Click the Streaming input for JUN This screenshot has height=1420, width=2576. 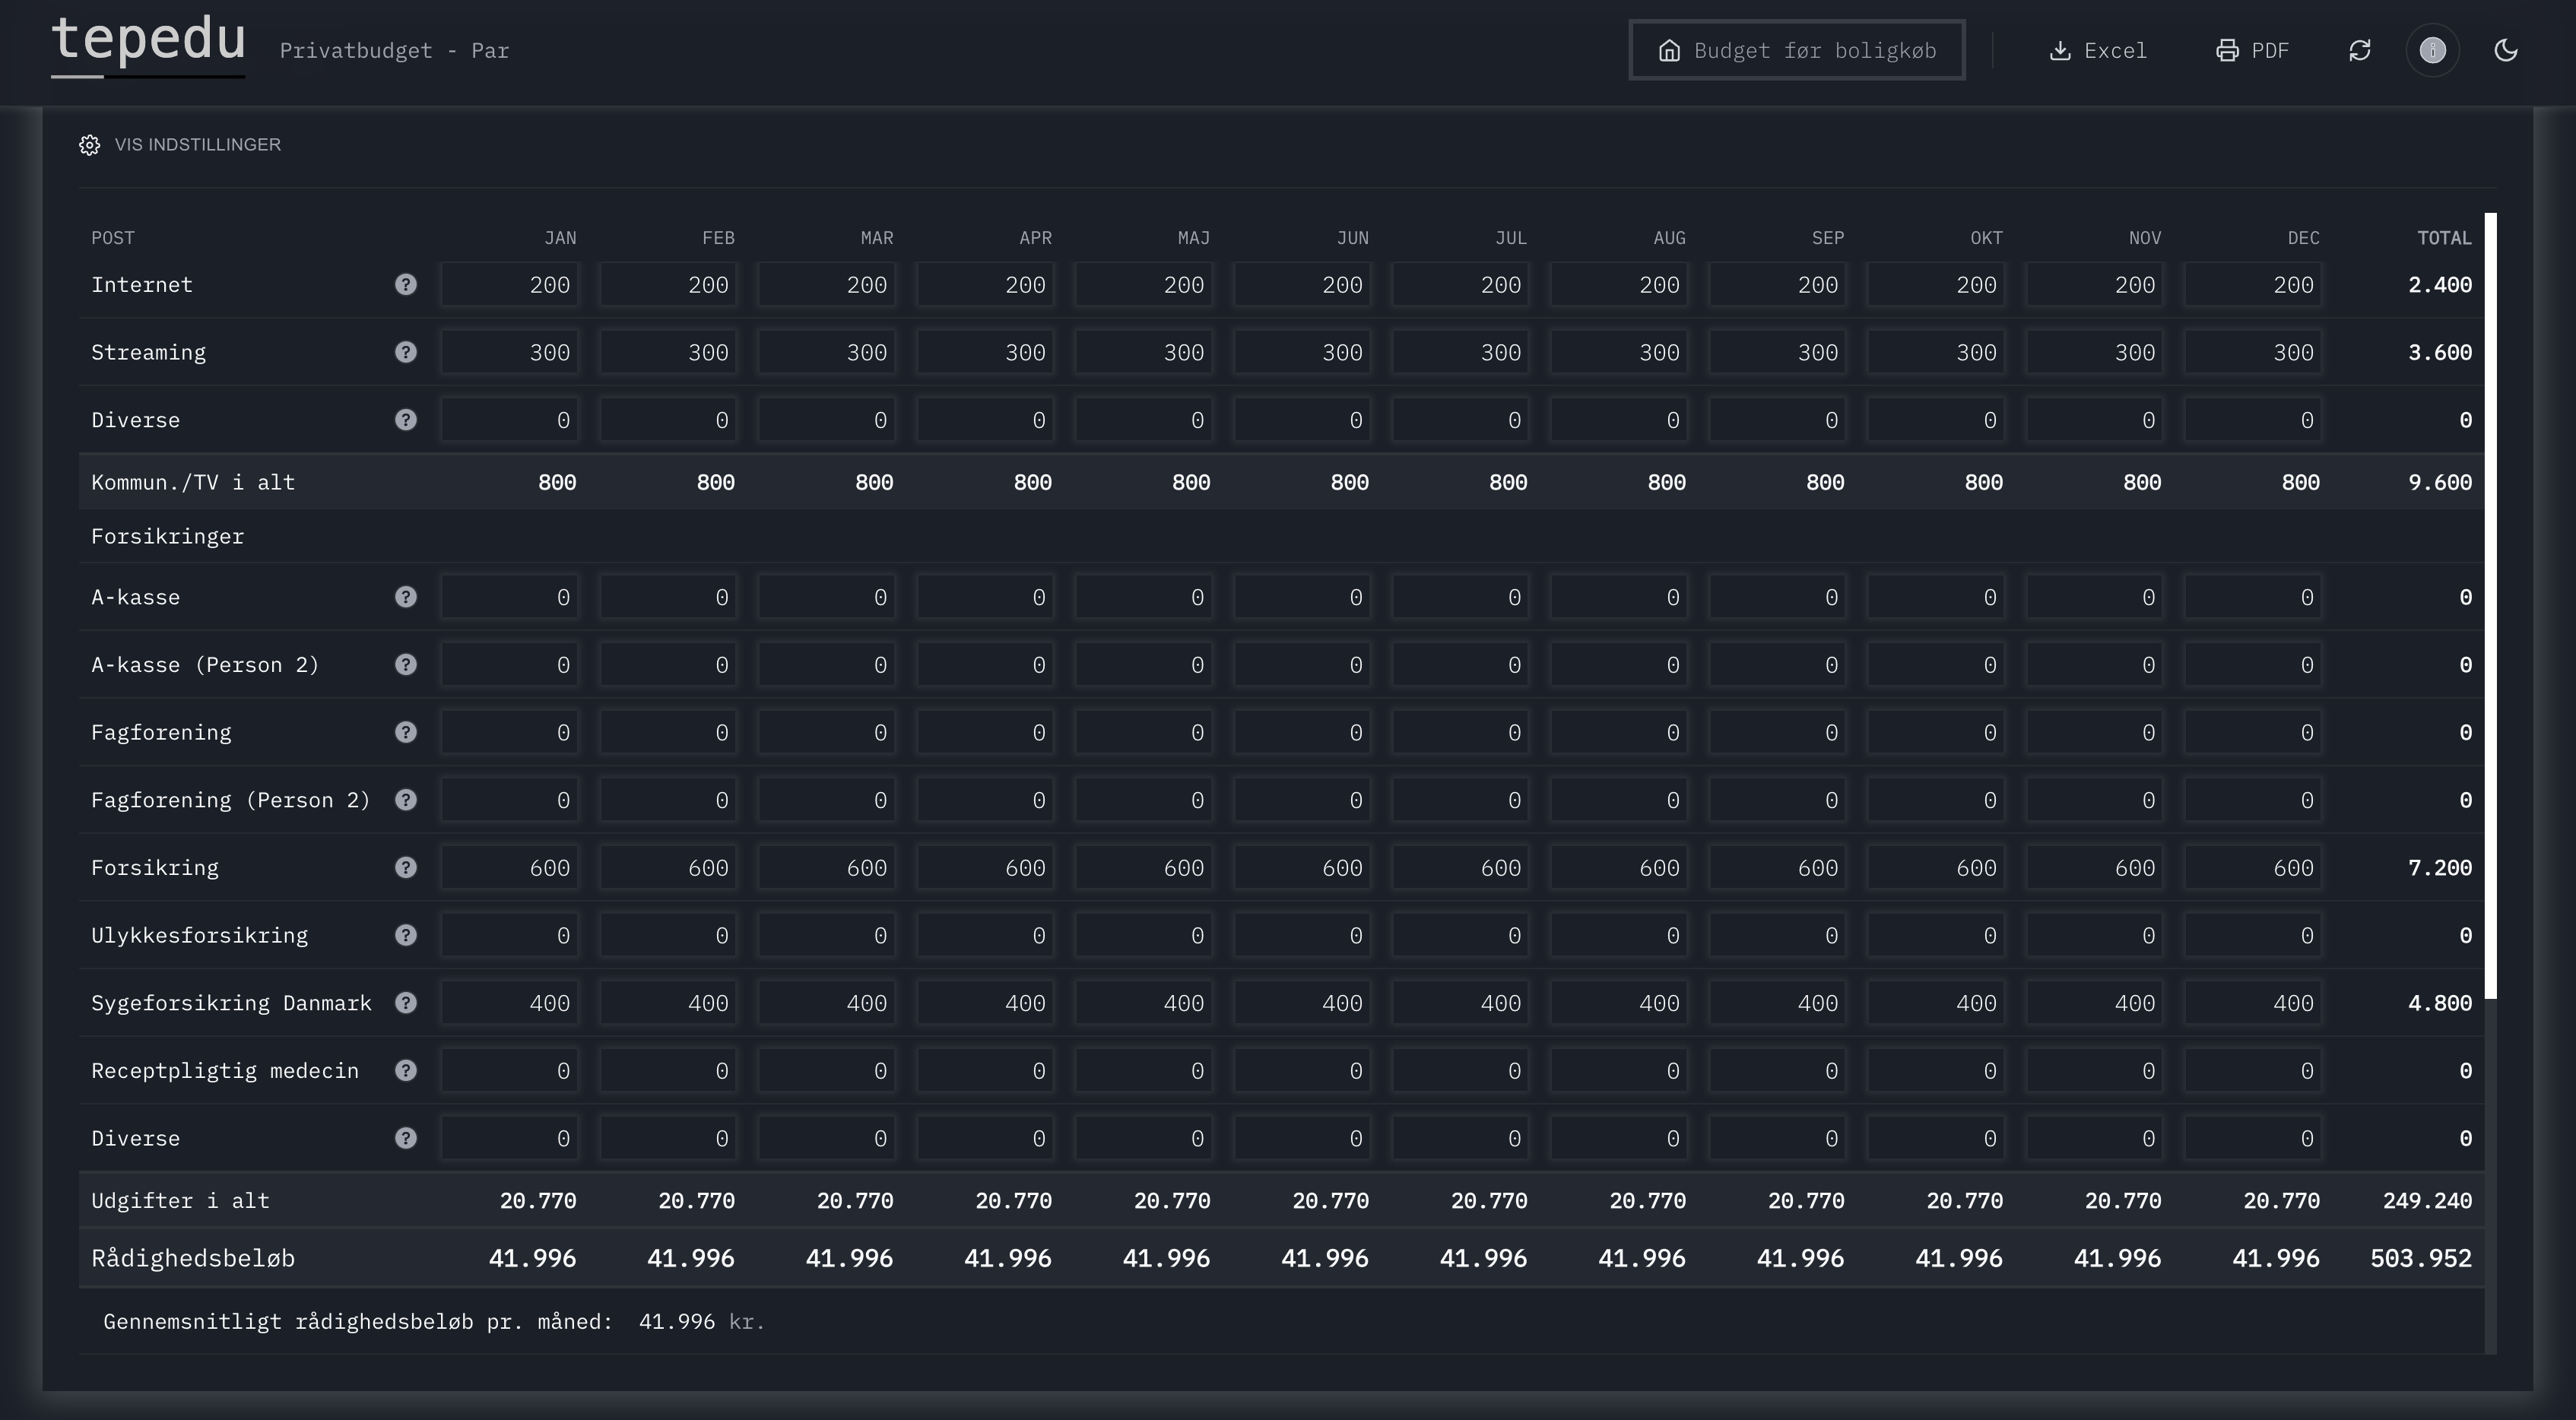tap(1302, 352)
